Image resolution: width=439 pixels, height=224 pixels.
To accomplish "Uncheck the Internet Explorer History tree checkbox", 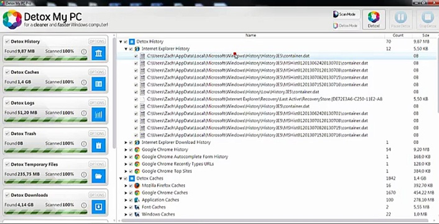I will [131, 49].
